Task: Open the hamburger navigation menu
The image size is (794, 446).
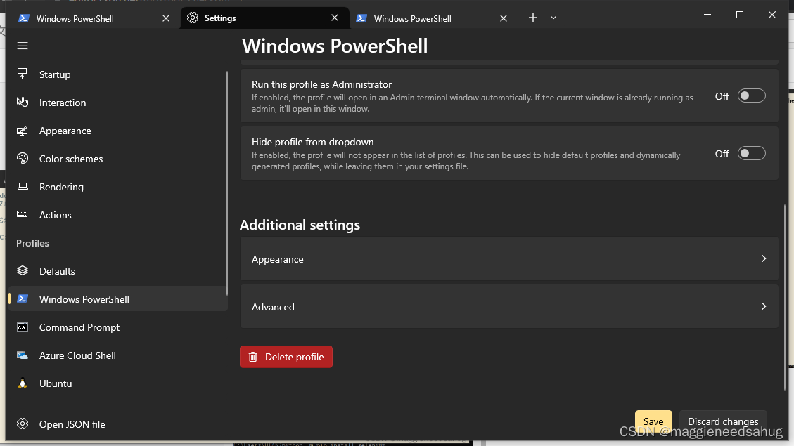Action: point(23,46)
